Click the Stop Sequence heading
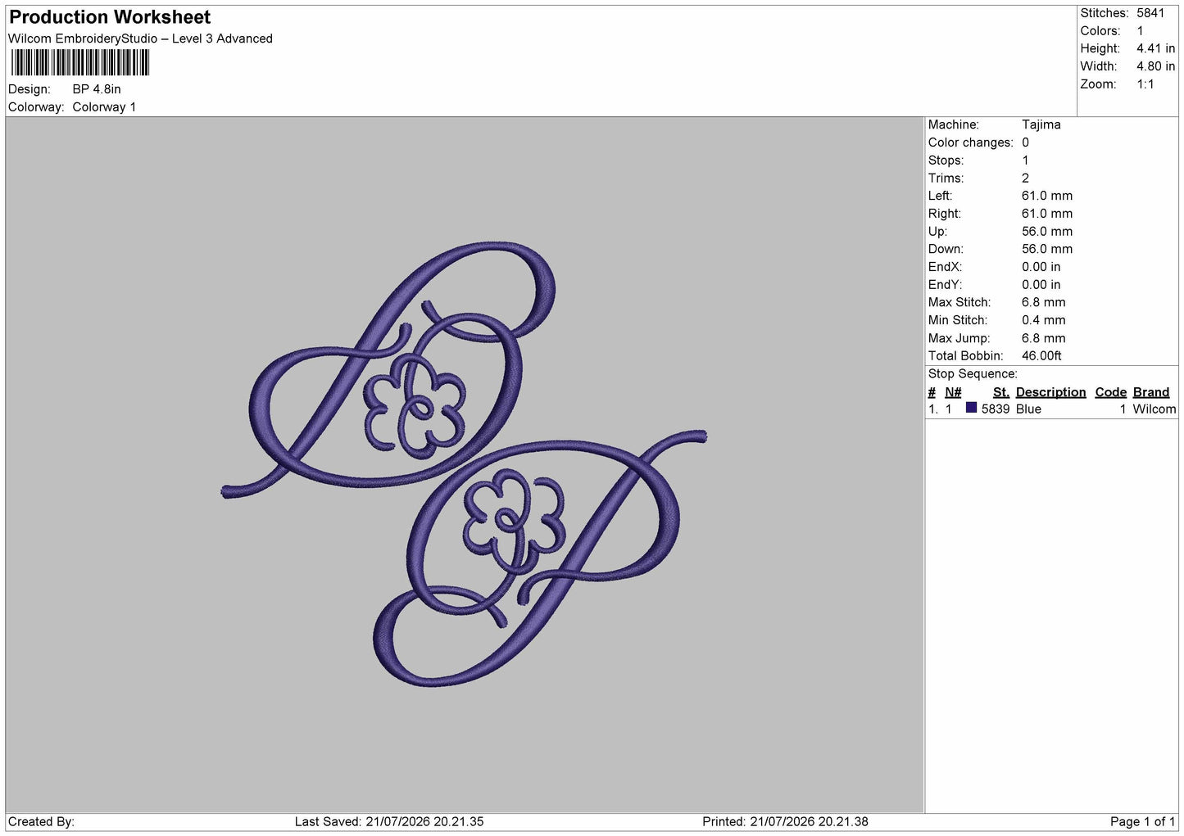 click(x=973, y=374)
